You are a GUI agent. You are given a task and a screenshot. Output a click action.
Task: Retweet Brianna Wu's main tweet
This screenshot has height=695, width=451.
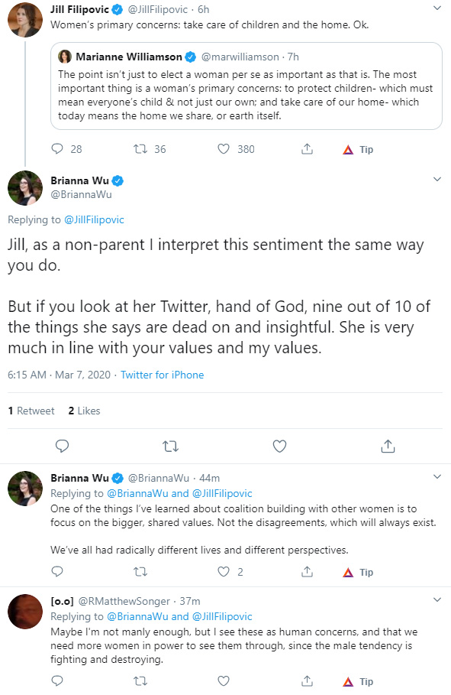pyautogui.click(x=170, y=446)
